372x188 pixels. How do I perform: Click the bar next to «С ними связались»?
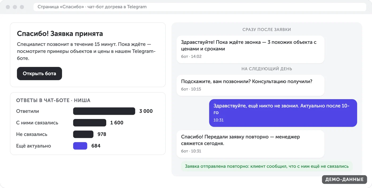[x=90, y=123]
